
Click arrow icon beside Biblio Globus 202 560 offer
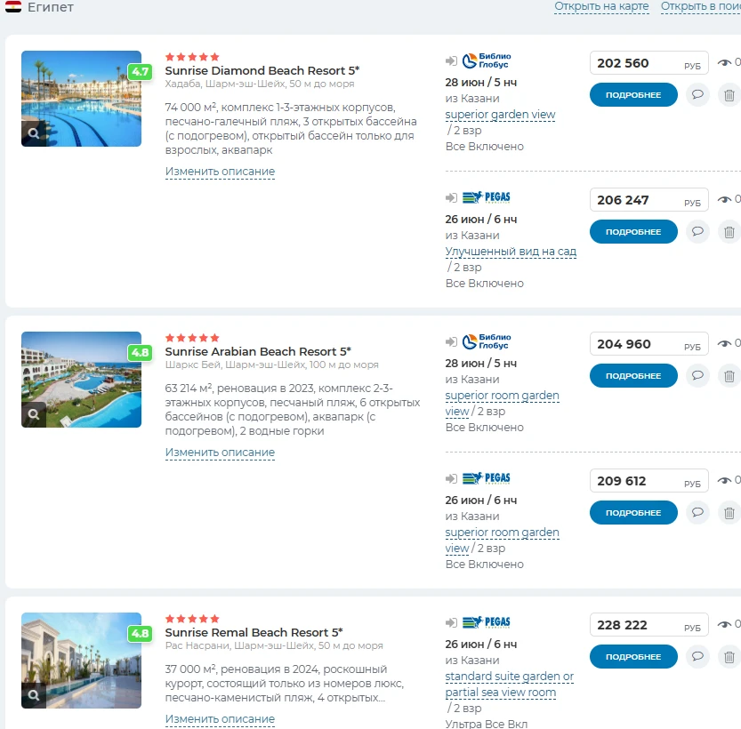[x=451, y=61]
